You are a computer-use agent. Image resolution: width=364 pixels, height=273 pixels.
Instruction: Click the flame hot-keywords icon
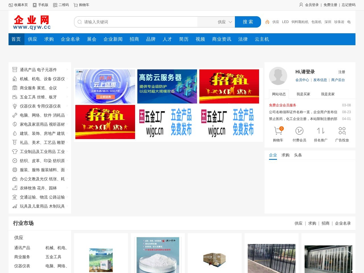click(x=267, y=22)
